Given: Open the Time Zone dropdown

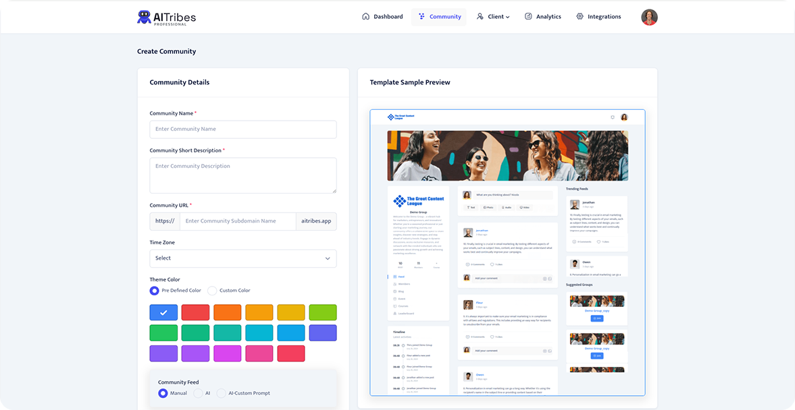Looking at the screenshot, I should click(x=242, y=258).
